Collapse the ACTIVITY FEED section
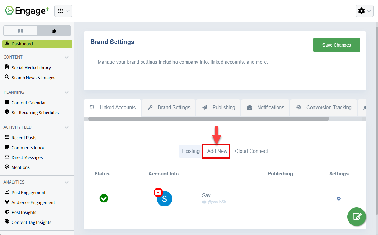378x235 pixels. (x=66, y=127)
